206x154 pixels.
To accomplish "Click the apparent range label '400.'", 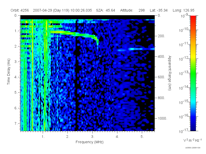I will [x=161, y=56].
